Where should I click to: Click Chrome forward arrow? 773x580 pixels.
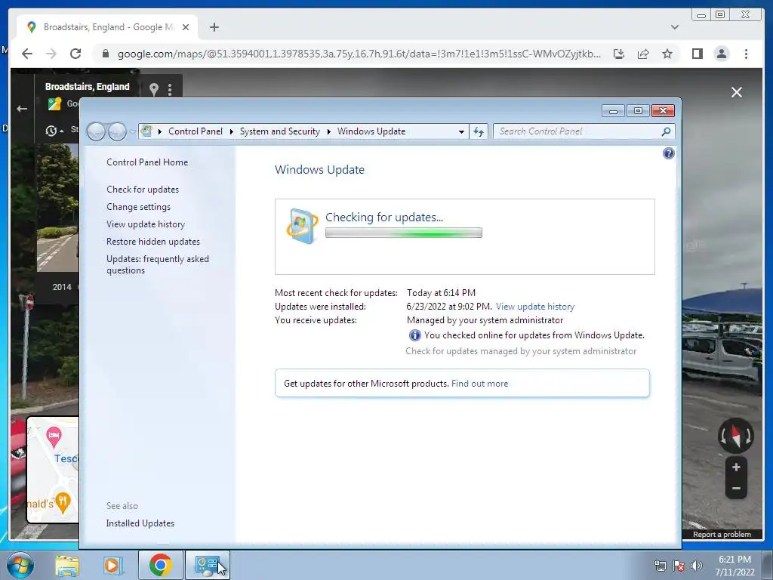click(51, 54)
